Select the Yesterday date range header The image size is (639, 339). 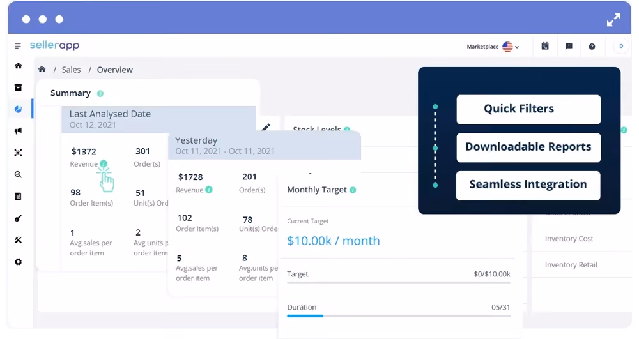coord(265,146)
